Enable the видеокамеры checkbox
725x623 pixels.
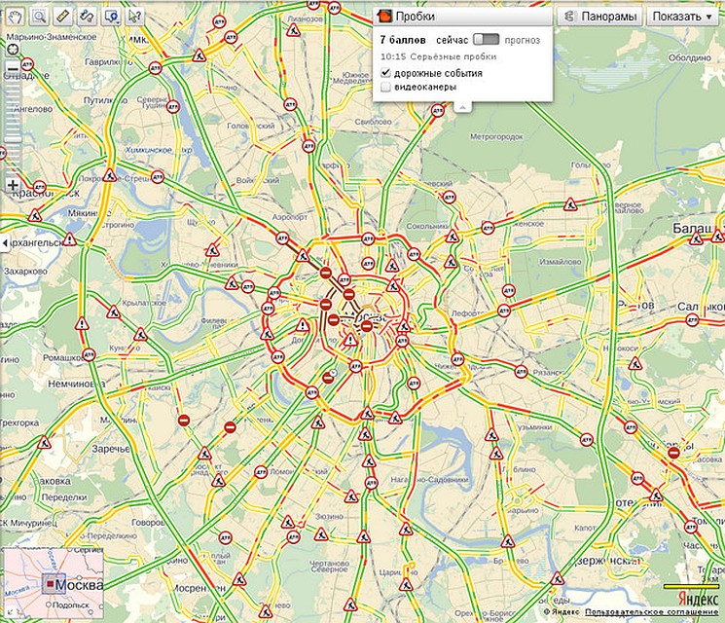pos(385,87)
